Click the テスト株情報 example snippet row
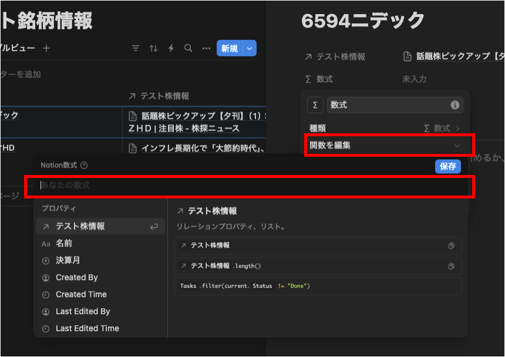This screenshot has width=505, height=357. click(318, 245)
